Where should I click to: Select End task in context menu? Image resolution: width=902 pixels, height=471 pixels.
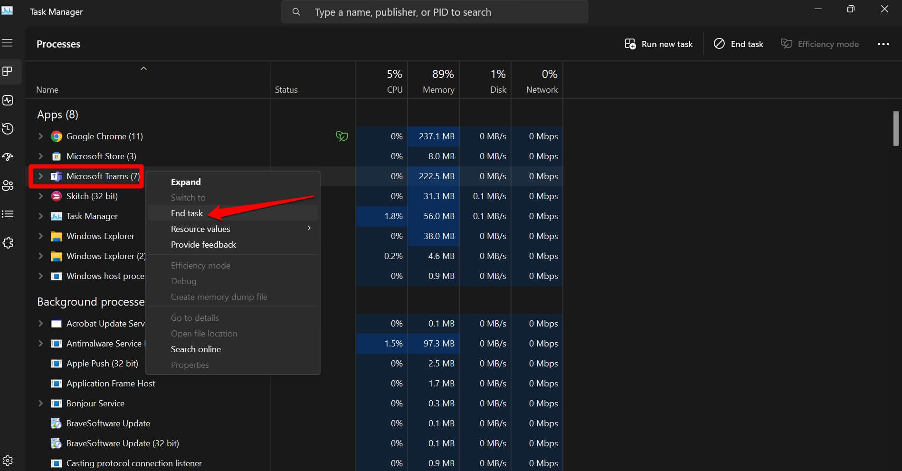187,213
